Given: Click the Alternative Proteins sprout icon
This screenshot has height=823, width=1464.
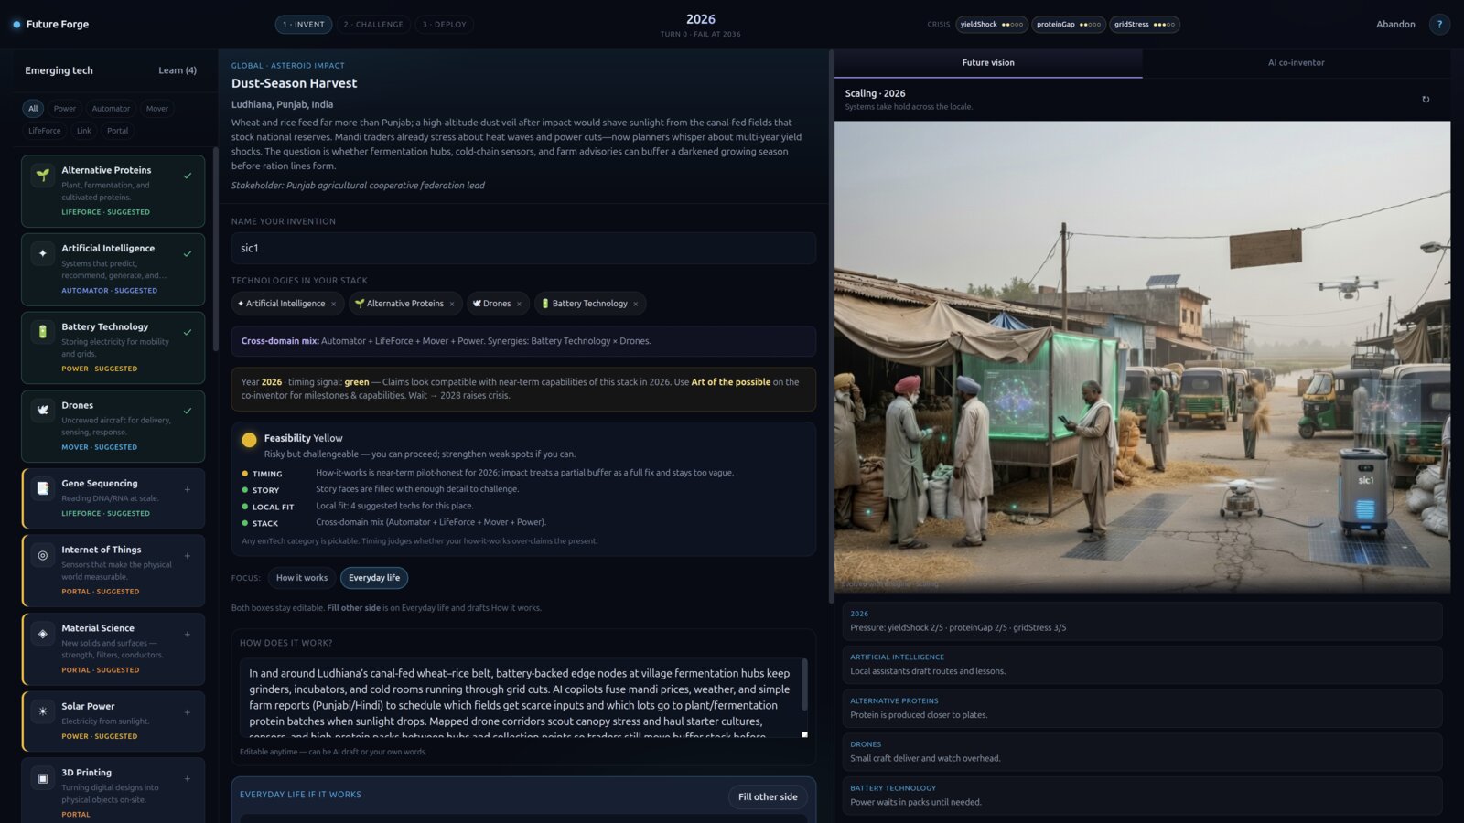Looking at the screenshot, I should click(x=42, y=175).
